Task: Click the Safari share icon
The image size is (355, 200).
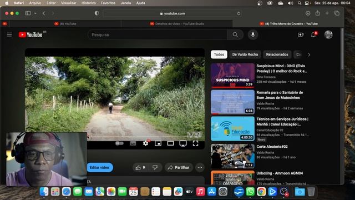Action: (x=318, y=13)
